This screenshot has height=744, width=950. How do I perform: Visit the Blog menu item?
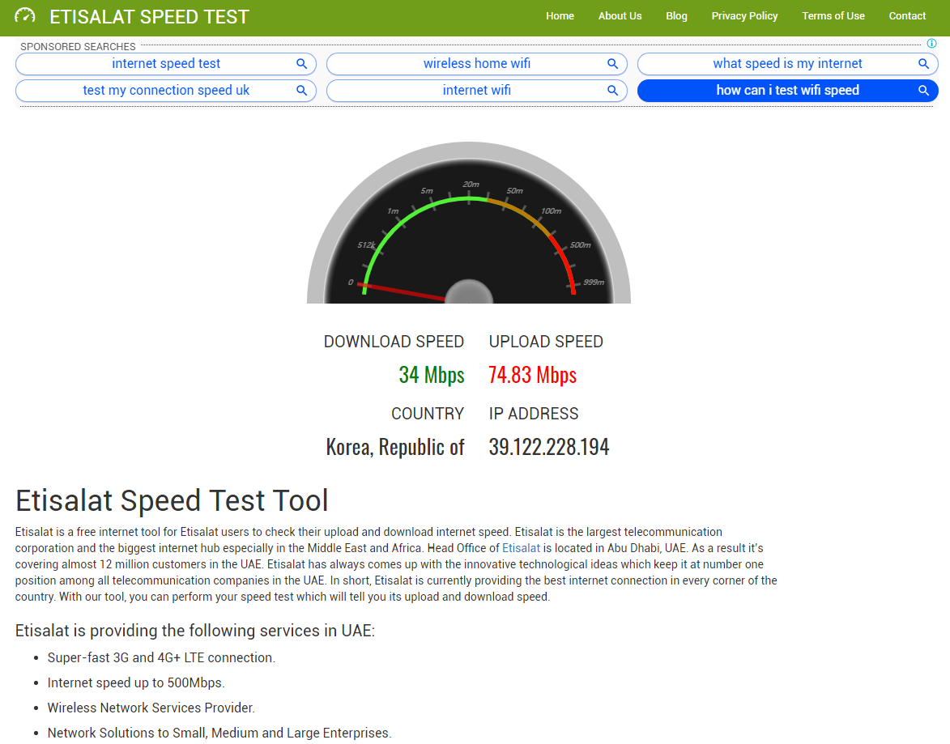tap(676, 15)
